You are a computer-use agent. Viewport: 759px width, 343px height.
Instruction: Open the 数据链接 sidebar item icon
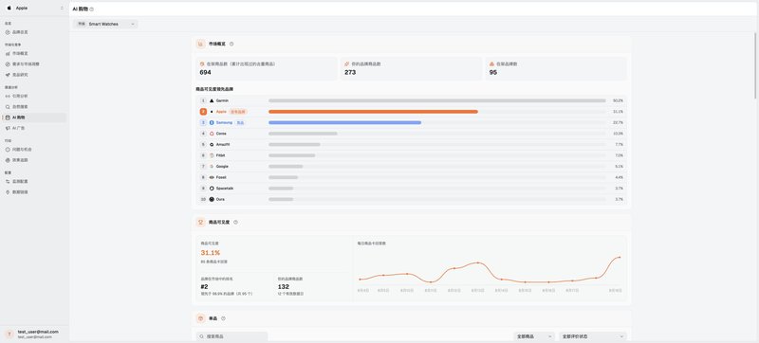[x=8, y=192]
